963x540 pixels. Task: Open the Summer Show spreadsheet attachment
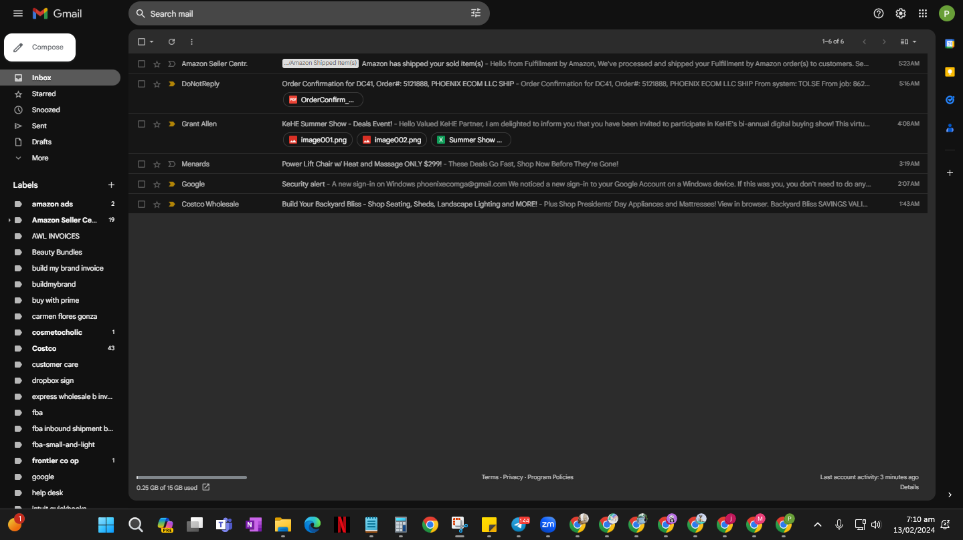(470, 140)
